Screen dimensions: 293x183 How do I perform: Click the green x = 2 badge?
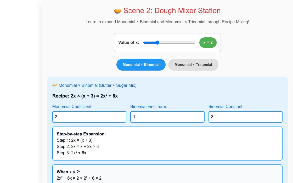click(208, 43)
